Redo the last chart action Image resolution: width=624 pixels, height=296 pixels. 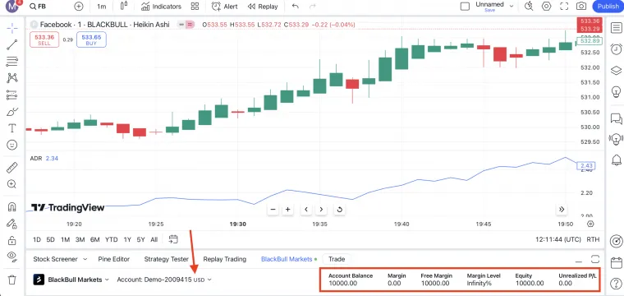[x=313, y=7]
